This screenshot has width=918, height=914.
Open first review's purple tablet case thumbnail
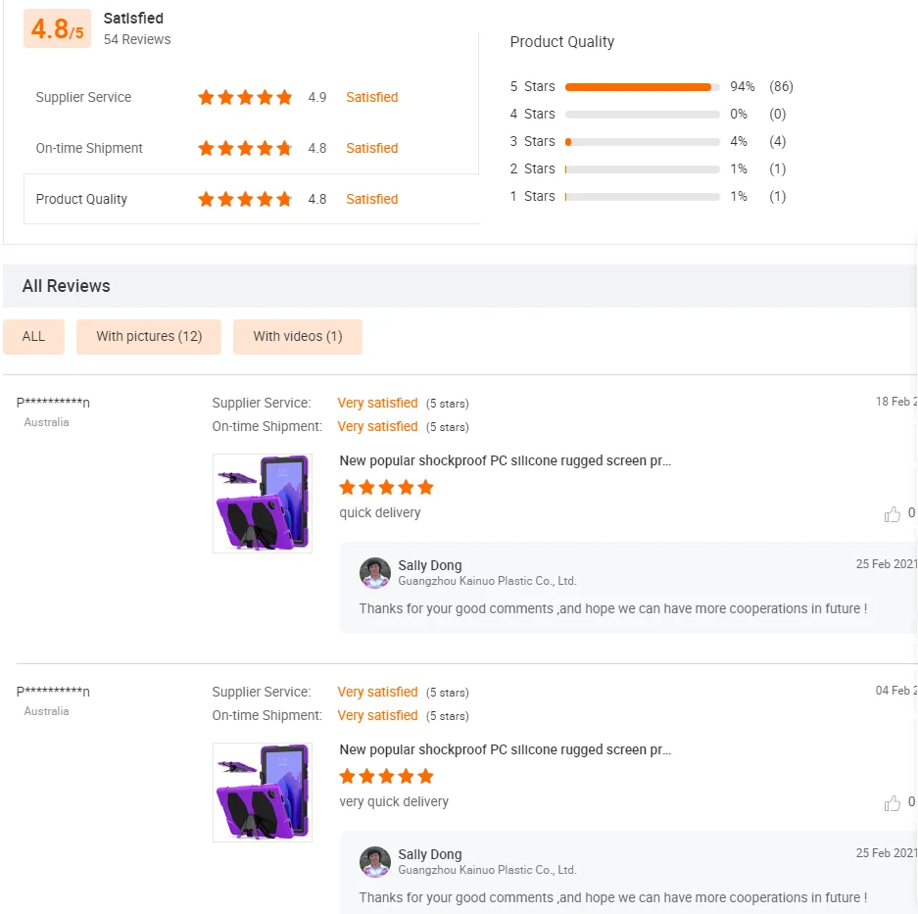tap(263, 503)
